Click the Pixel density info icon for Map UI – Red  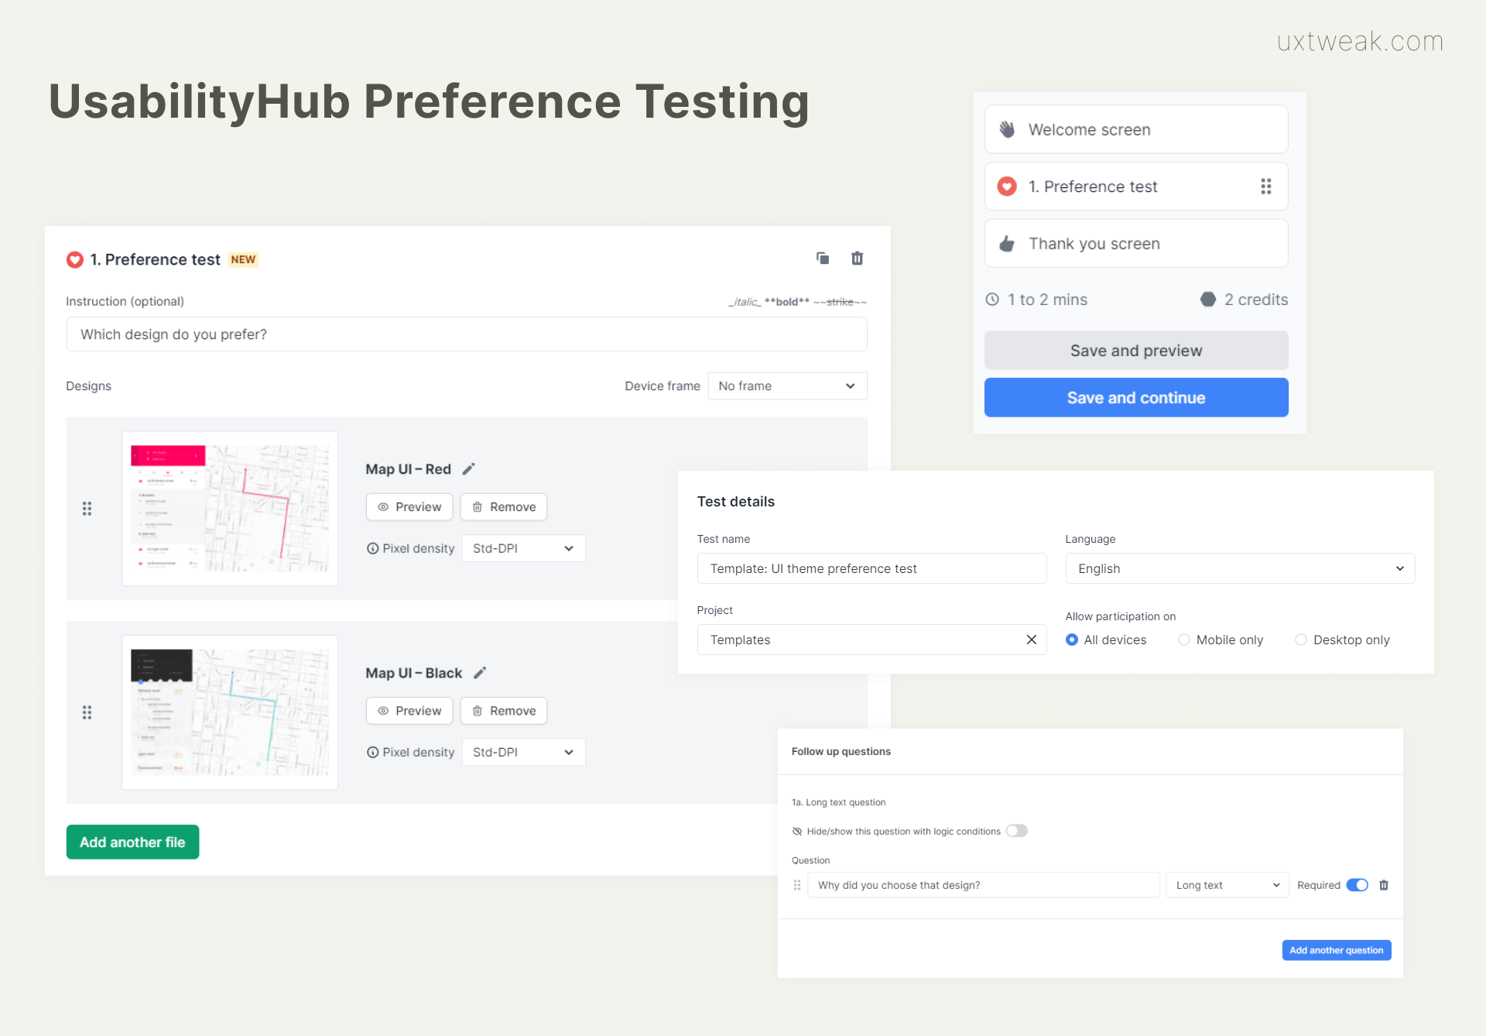tap(372, 548)
